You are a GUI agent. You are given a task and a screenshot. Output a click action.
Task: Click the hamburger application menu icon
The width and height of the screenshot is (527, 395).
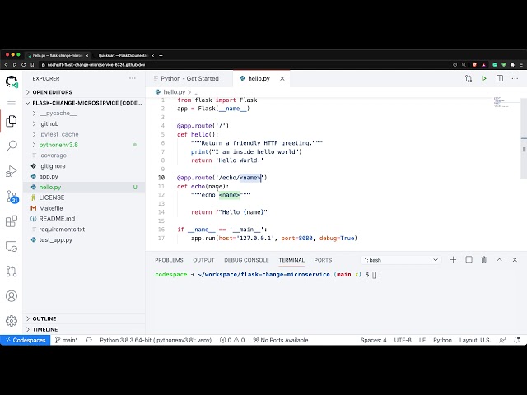[12, 101]
